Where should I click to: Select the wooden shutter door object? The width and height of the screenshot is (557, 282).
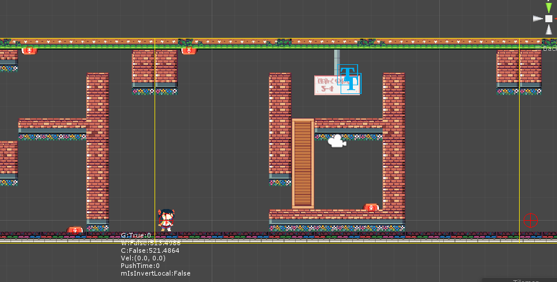[x=303, y=163]
